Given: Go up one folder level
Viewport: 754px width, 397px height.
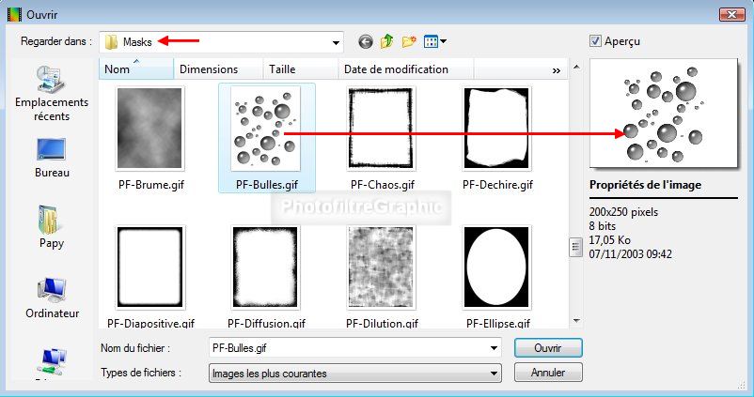Looking at the screenshot, I should pos(386,41).
